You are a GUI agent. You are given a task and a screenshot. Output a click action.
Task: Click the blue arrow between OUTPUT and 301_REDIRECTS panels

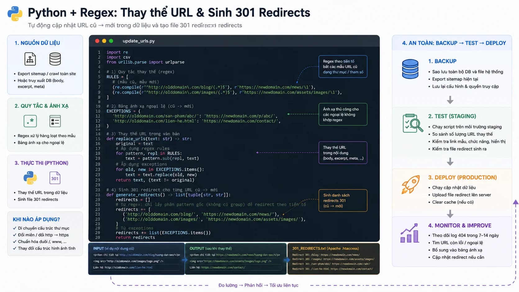click(287, 260)
